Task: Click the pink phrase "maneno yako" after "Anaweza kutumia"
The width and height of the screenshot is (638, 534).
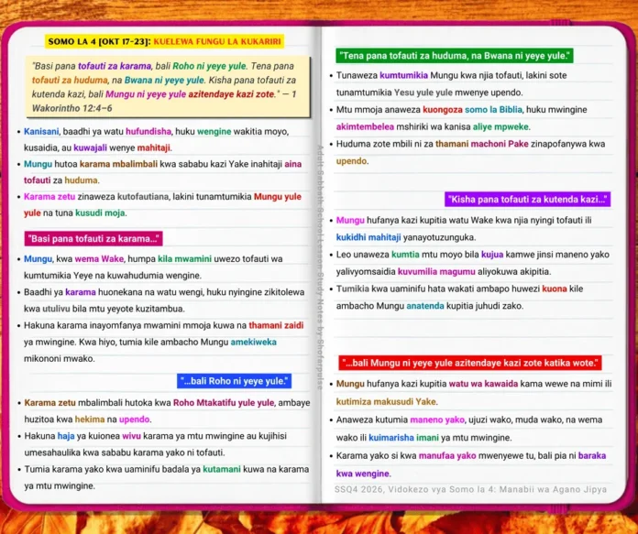Action: pyautogui.click(x=437, y=420)
